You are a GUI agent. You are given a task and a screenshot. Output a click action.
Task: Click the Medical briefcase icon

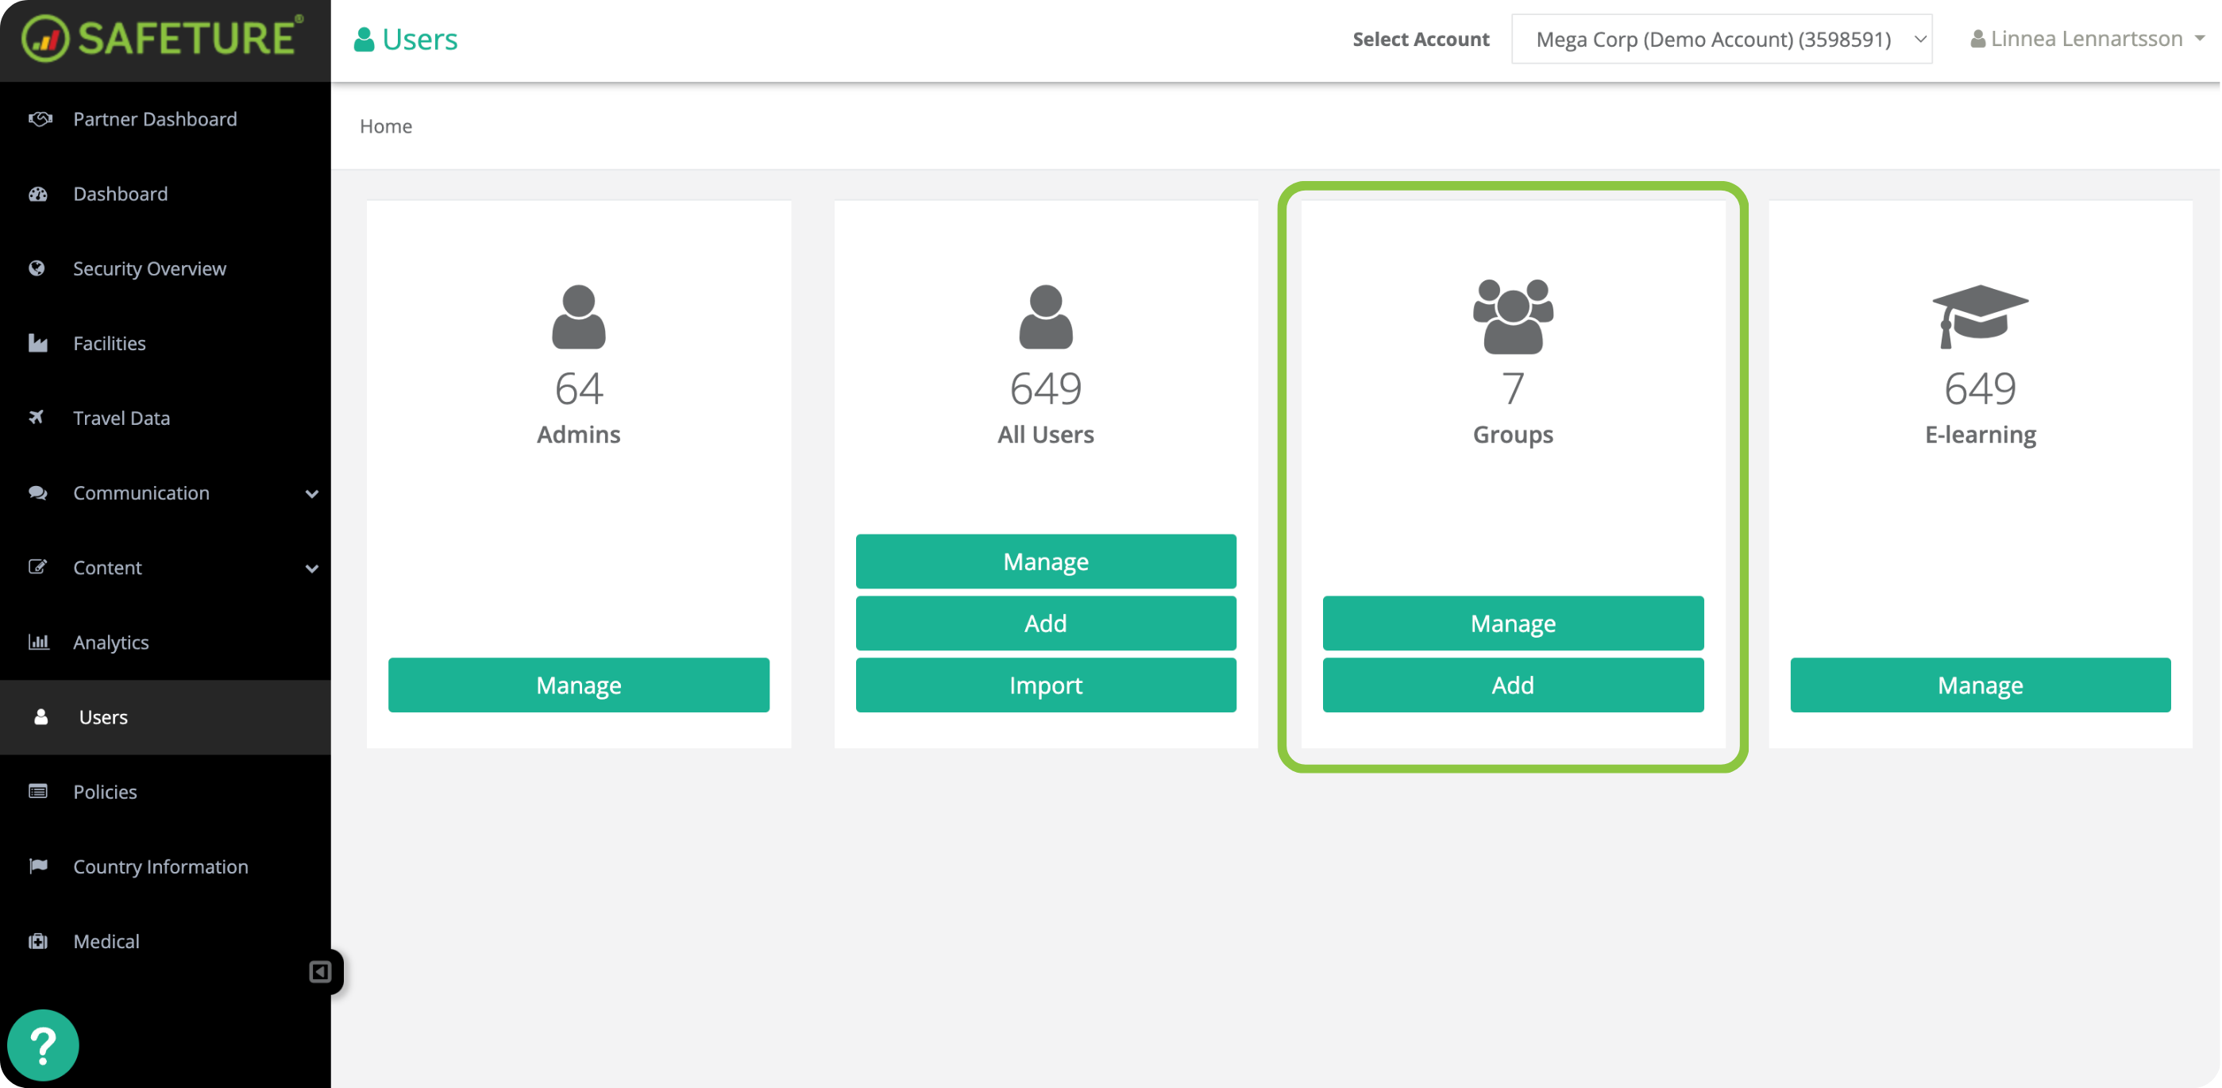tap(38, 940)
